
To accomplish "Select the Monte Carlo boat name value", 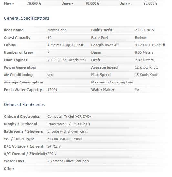I will (x=57, y=30).
